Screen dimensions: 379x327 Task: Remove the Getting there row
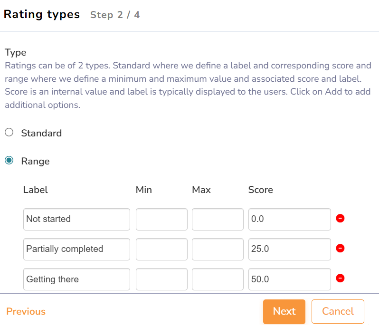(x=340, y=279)
